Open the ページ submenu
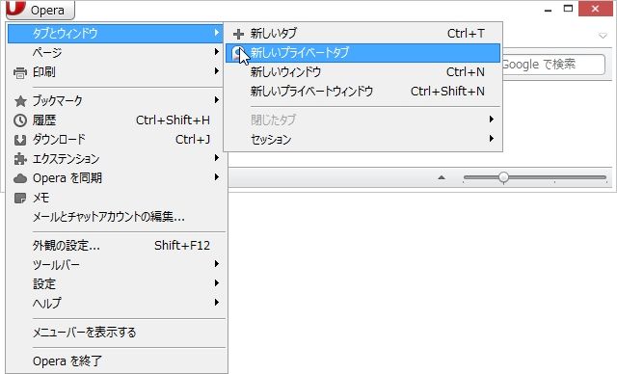 pyautogui.click(x=116, y=52)
